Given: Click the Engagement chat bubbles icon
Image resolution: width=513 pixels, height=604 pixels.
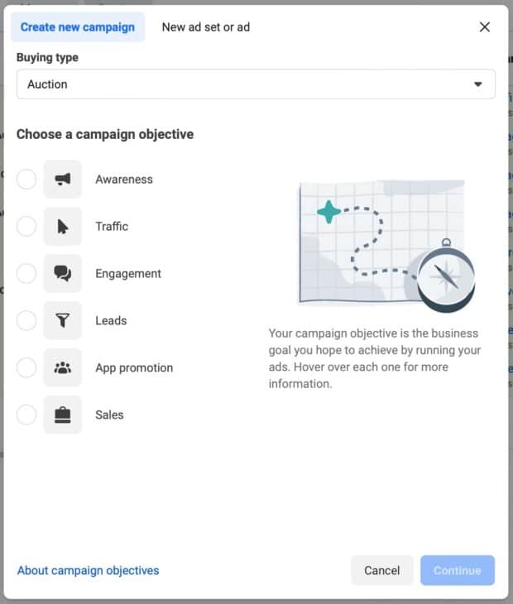Looking at the screenshot, I should point(63,274).
